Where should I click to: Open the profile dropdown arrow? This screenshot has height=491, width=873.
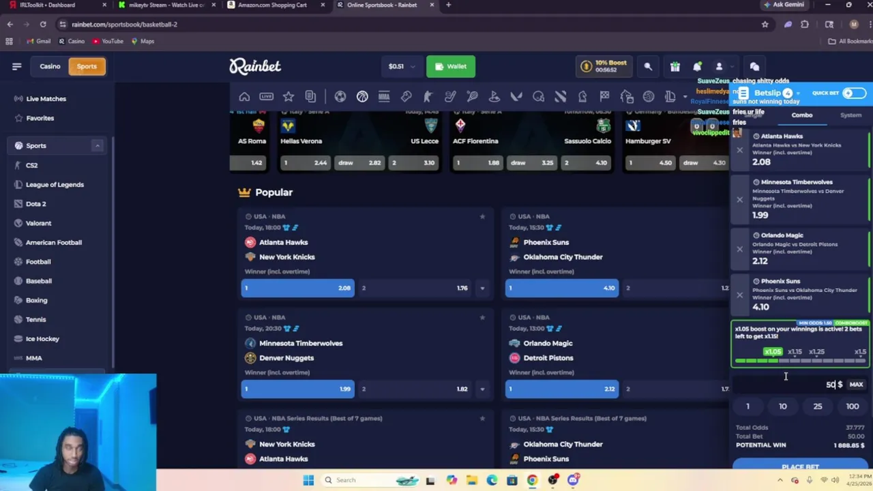tap(731, 66)
